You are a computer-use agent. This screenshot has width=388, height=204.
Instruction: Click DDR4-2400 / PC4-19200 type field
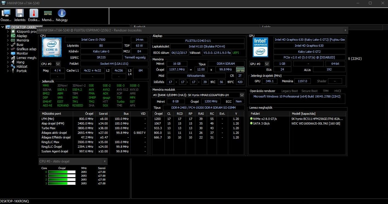[x=203, y=108]
